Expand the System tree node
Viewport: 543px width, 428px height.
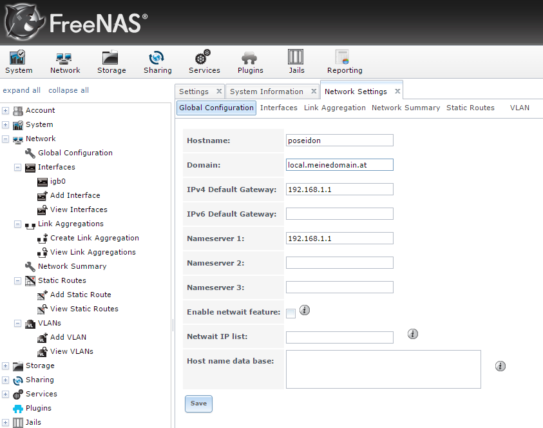pyautogui.click(x=5, y=125)
